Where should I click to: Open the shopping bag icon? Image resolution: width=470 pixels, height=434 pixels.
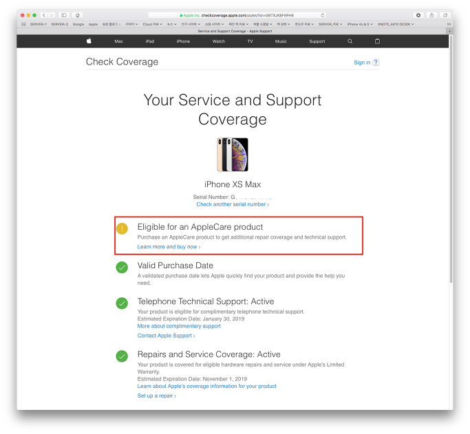pos(377,41)
